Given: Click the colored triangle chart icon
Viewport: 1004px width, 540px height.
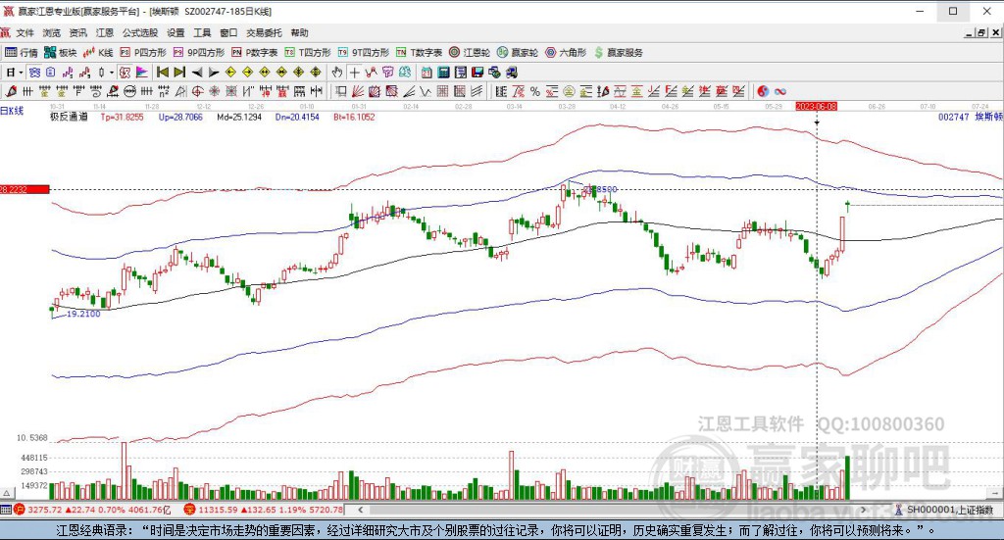Looking at the screenshot, I should (x=141, y=73).
